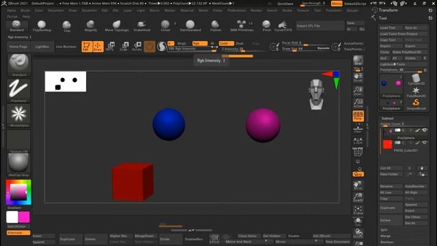The image size is (437, 246).
Task: Collapse the Transform palette header
Action: point(389,10)
